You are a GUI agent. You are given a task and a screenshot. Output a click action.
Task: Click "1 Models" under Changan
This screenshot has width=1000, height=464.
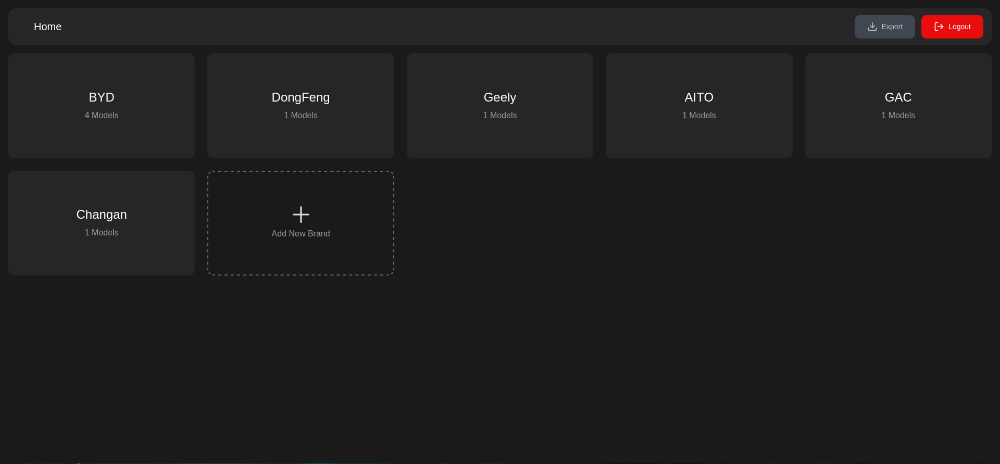102,233
